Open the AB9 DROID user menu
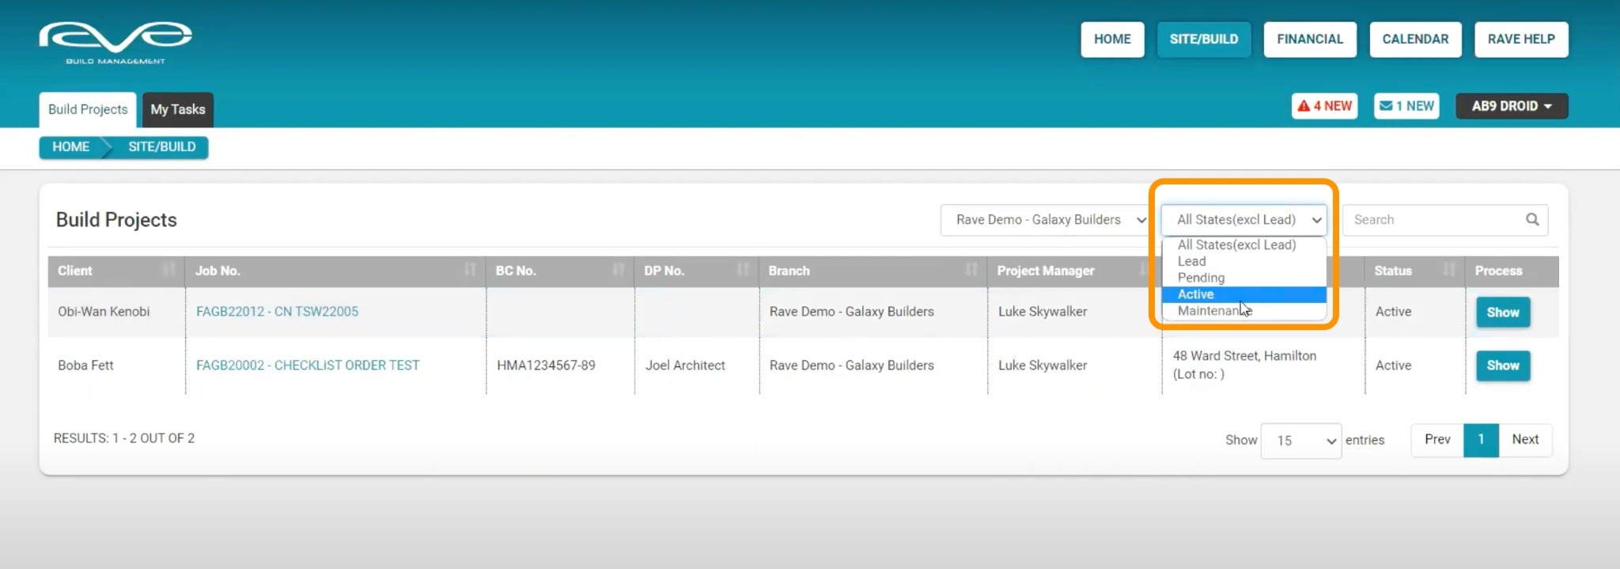 [1512, 106]
